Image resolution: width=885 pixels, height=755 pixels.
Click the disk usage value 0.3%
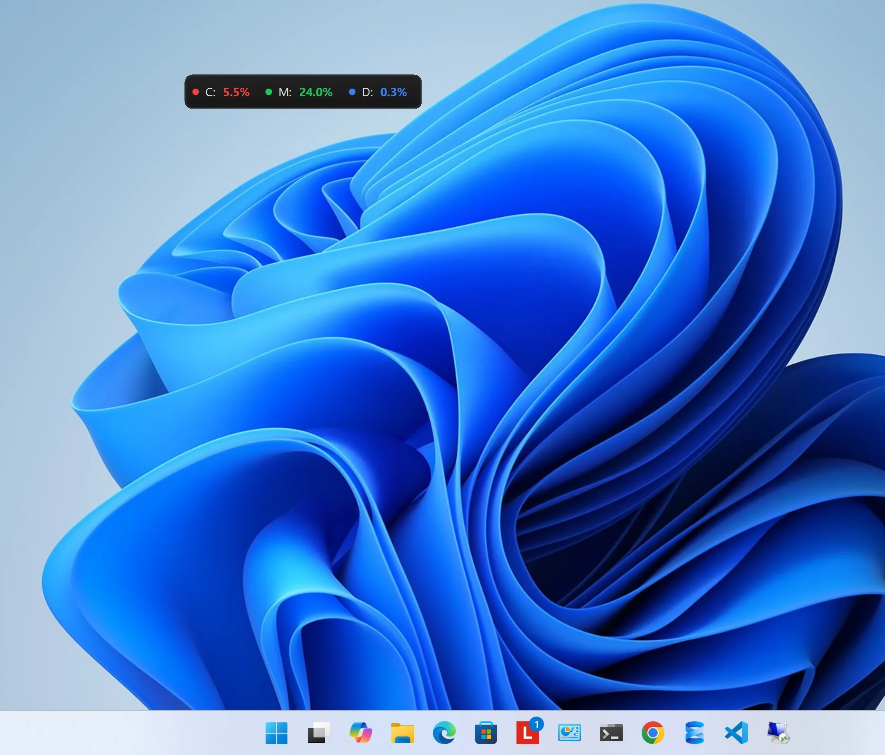coord(394,92)
